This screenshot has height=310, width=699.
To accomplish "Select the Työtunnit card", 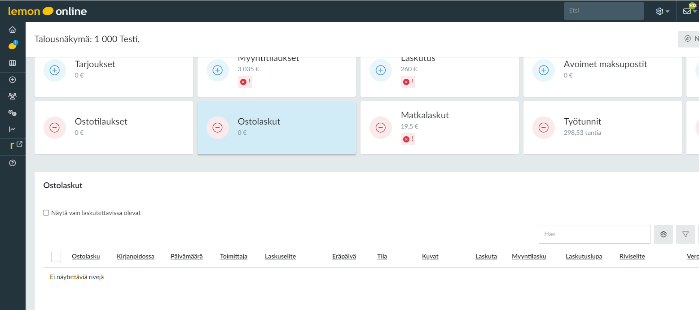I will click(x=602, y=127).
